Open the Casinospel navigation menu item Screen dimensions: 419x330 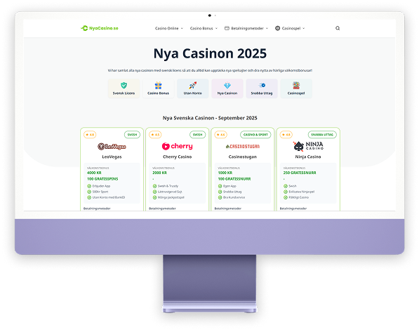[x=291, y=28]
